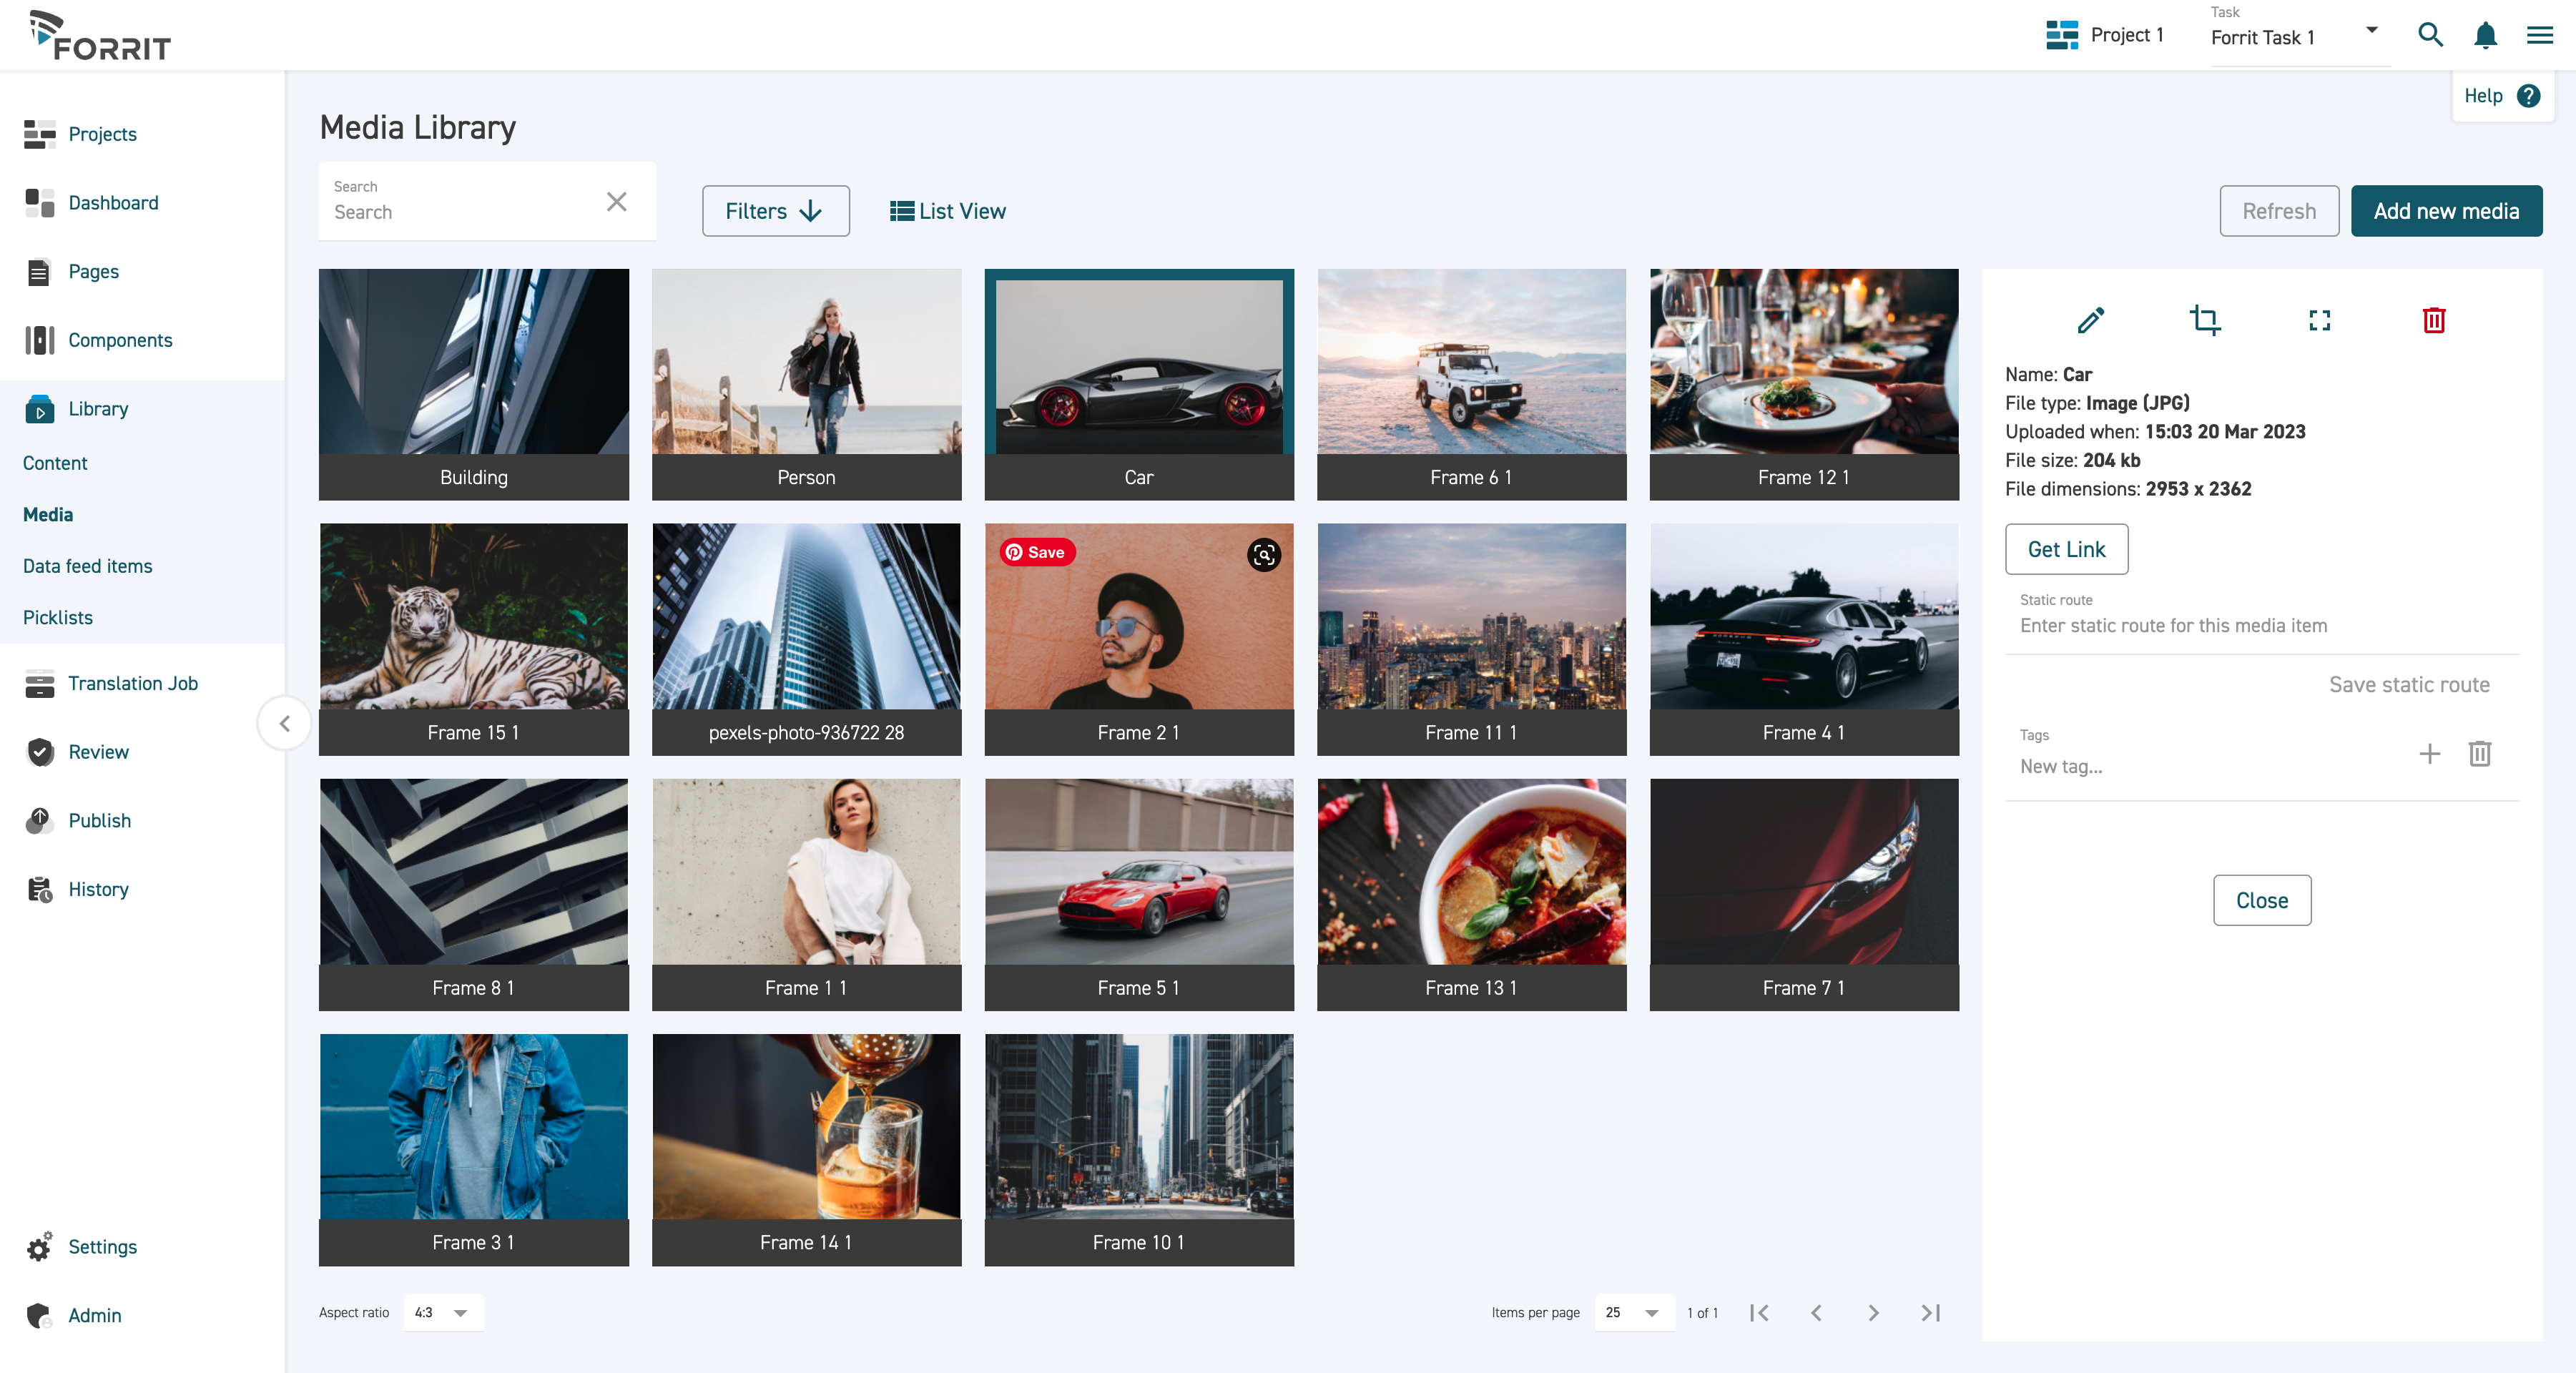
Task: Expand the Filters dropdown
Action: [775, 211]
